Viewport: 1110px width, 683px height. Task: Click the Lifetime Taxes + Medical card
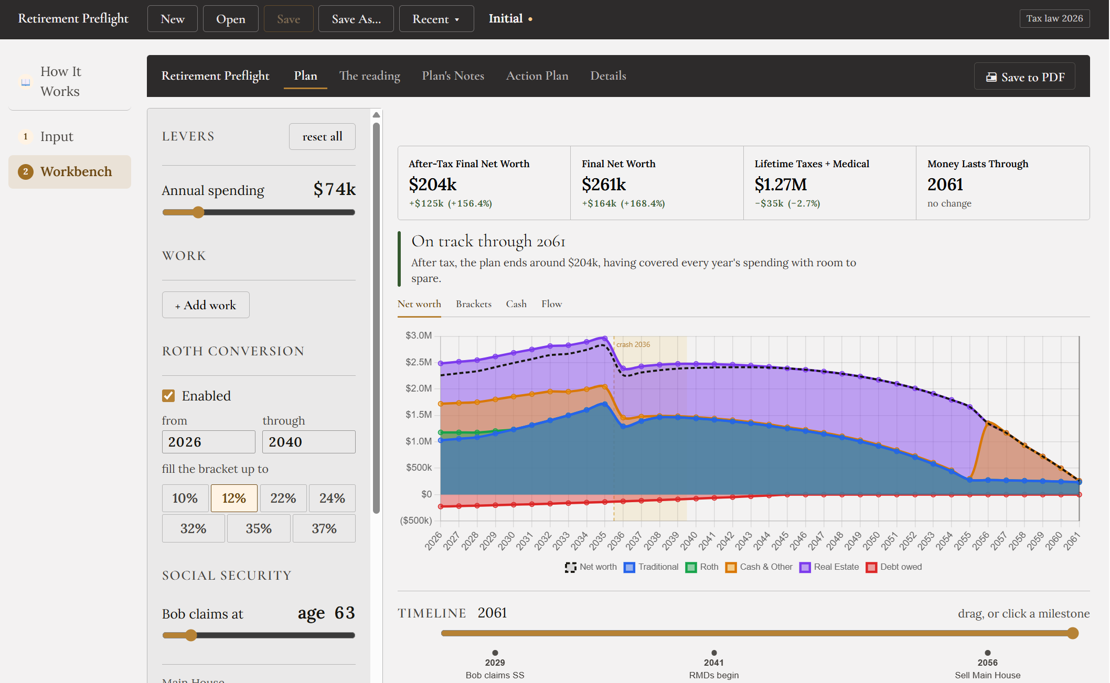click(830, 183)
